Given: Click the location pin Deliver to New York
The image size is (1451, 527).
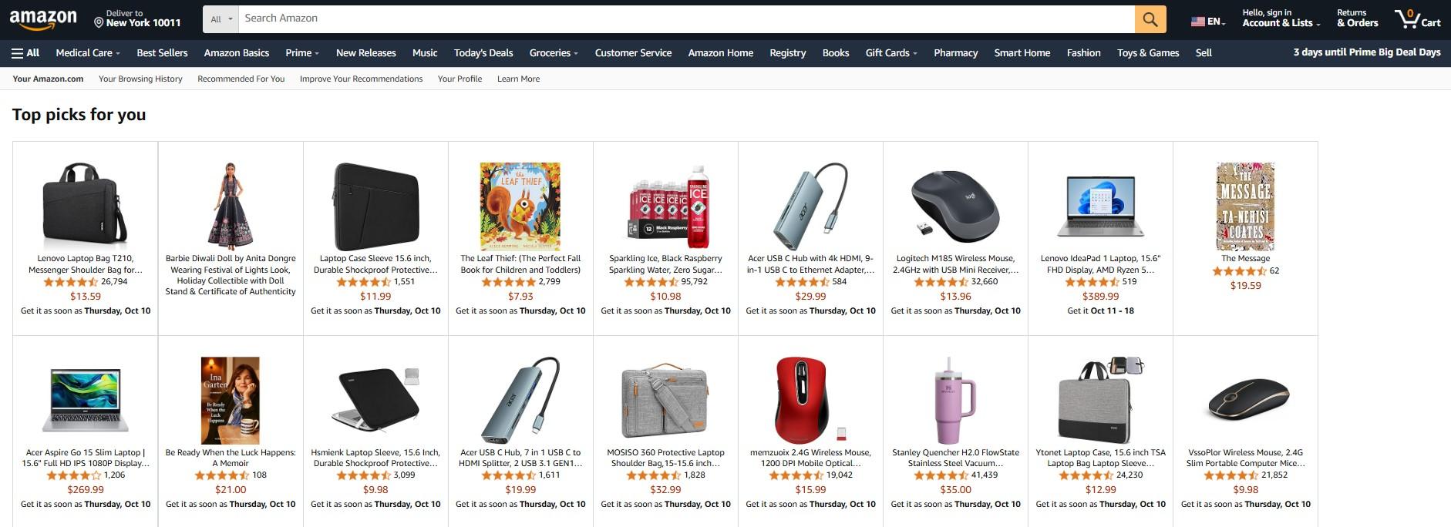Looking at the screenshot, I should (137, 19).
